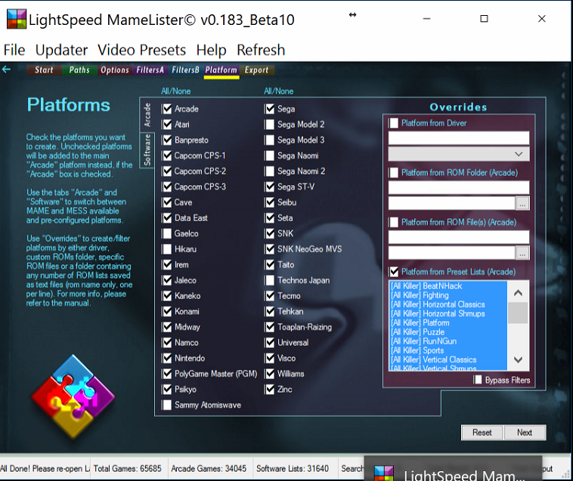Click All/None above the Sega column
Viewport: 573px width, 481px height.
tap(278, 91)
